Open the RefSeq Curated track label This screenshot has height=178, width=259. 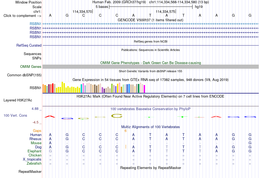point(29,46)
